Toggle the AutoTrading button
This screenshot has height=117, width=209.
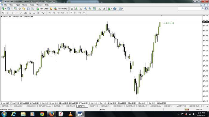click(61, 9)
